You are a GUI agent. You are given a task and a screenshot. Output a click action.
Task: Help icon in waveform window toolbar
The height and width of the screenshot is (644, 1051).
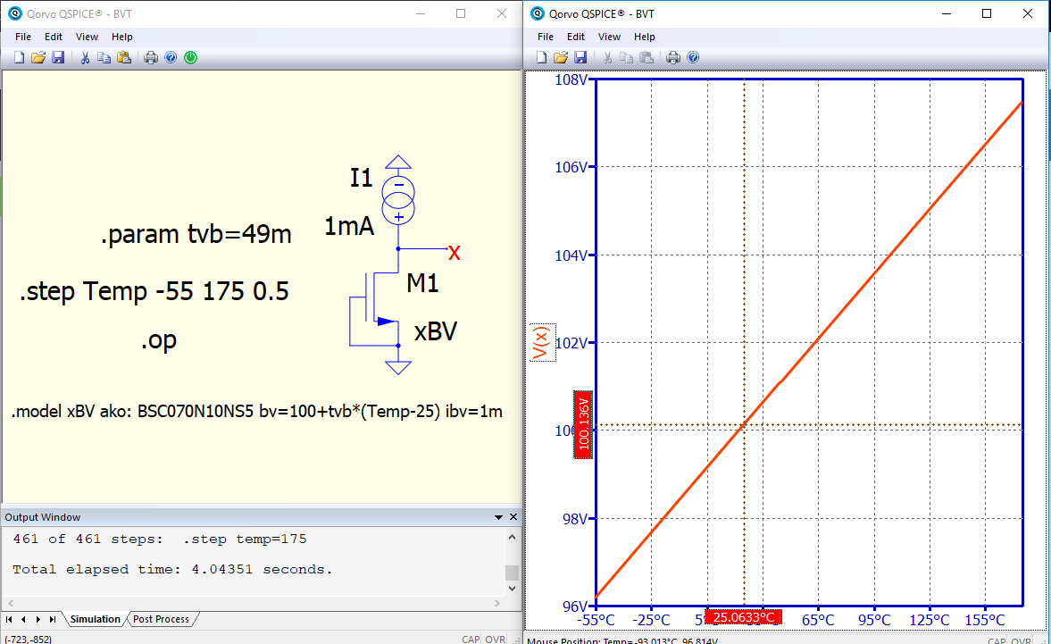pos(693,58)
